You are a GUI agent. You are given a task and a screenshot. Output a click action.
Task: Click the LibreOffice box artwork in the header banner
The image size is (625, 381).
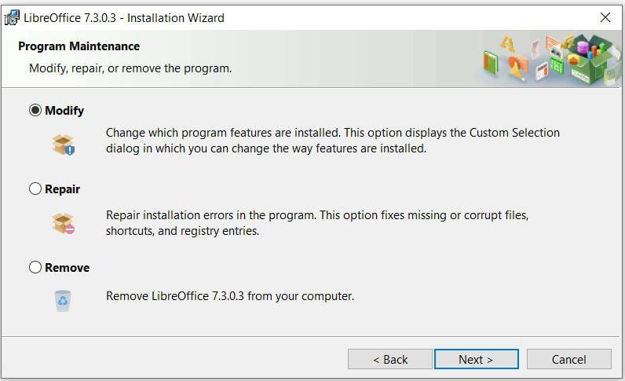[x=552, y=59]
